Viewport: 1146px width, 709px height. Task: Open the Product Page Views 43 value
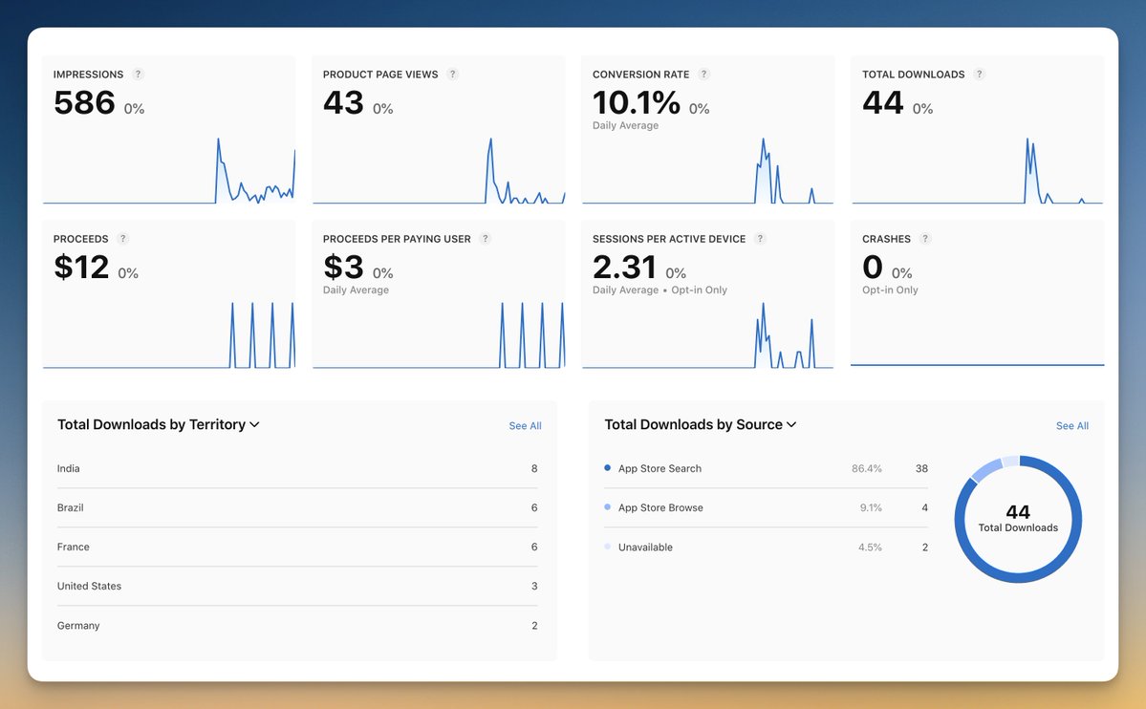click(x=343, y=102)
